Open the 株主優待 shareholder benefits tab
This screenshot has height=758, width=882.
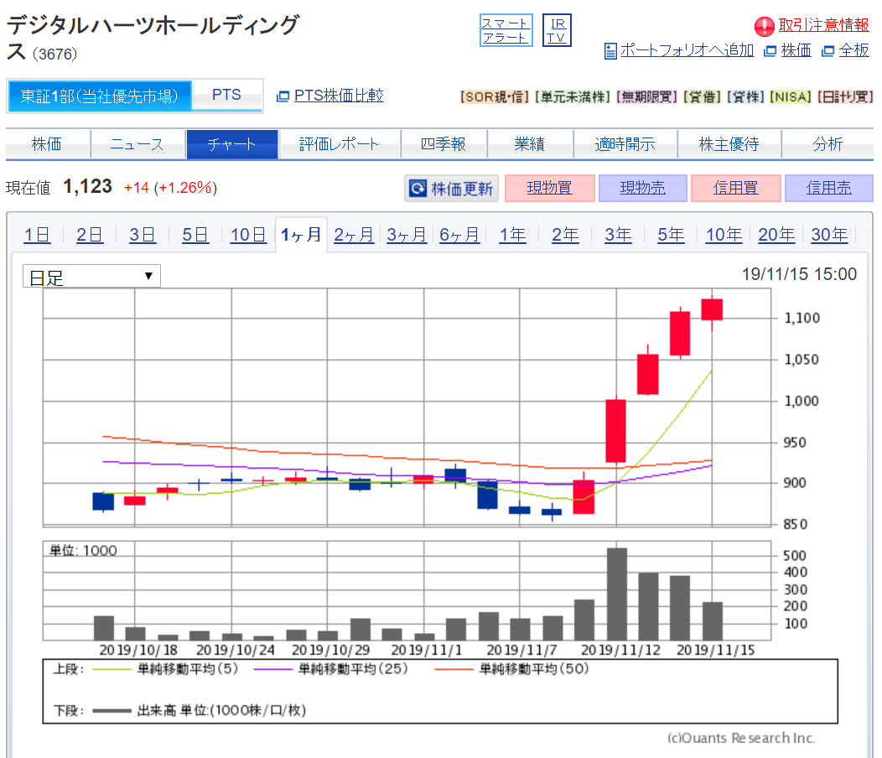pos(729,144)
